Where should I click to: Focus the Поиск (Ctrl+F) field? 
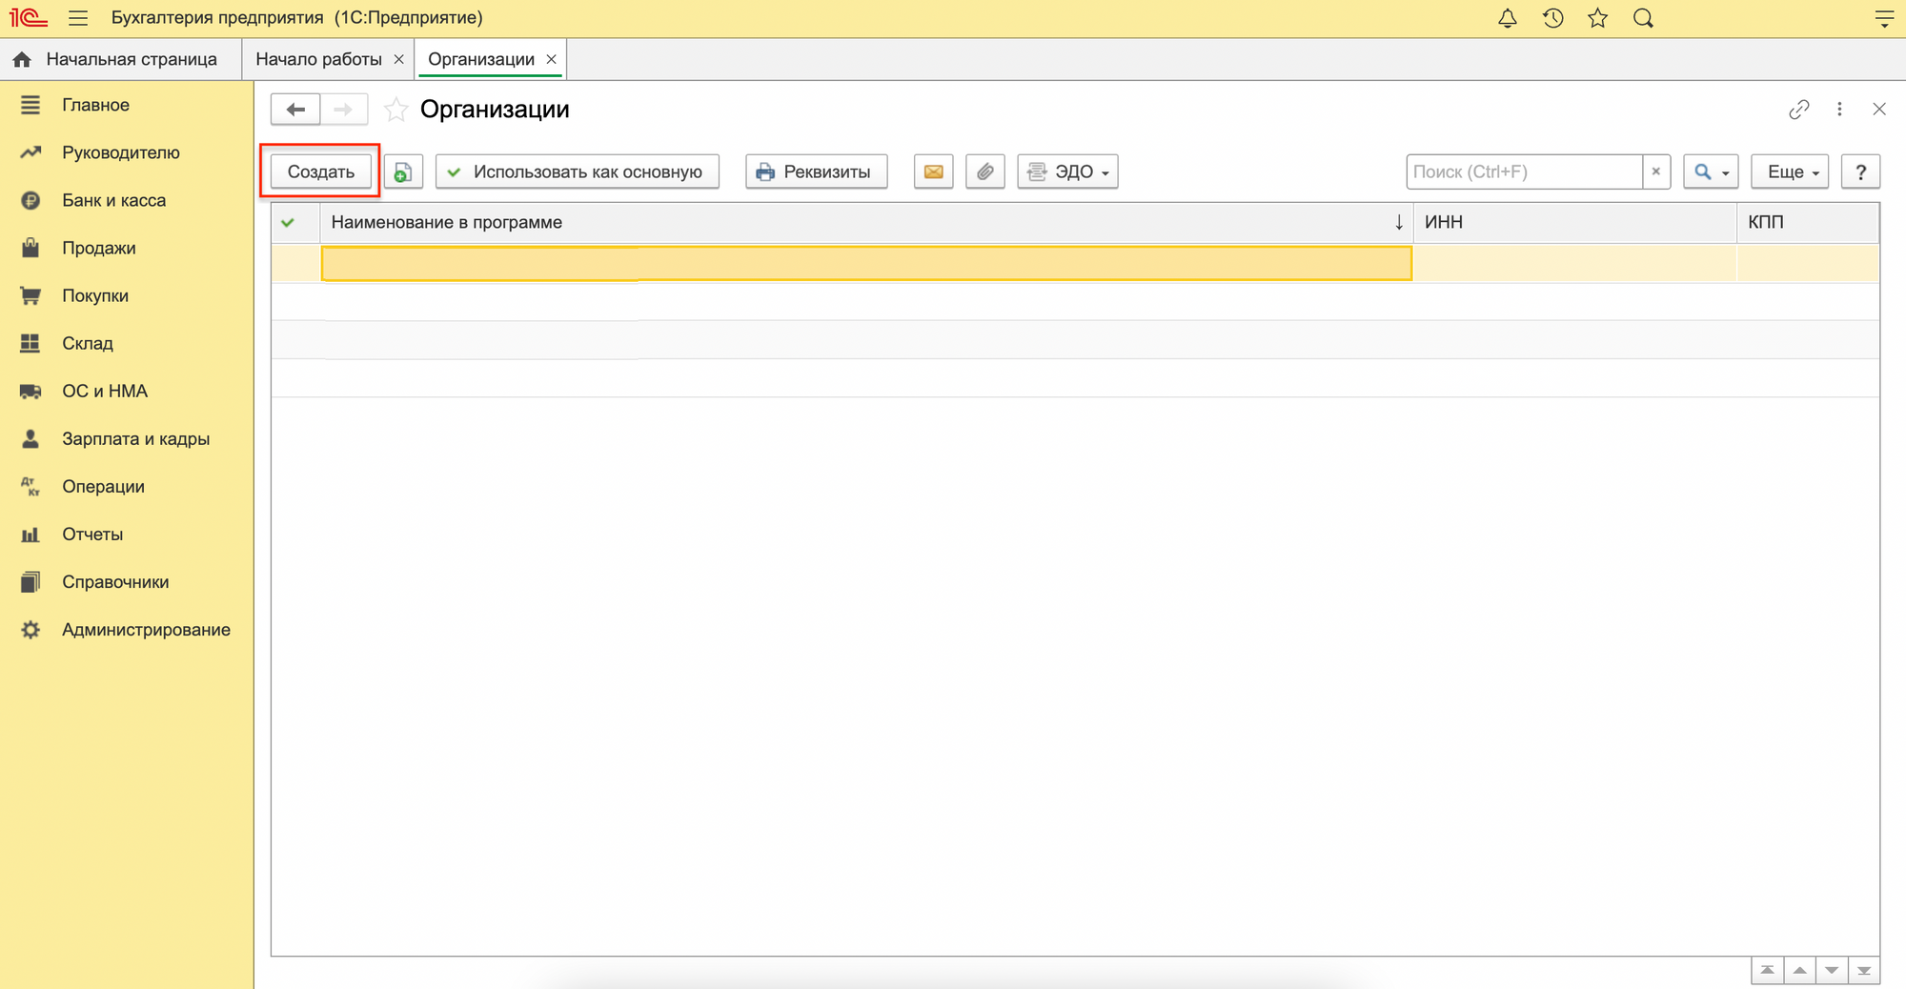coord(1524,172)
